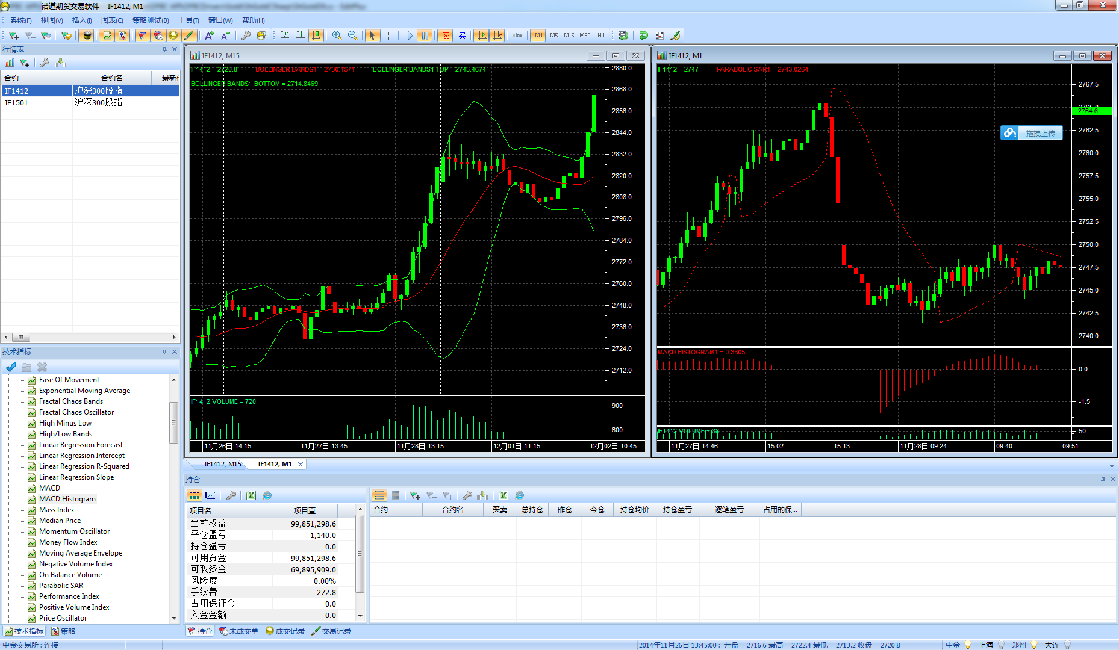Click the 合约名 column header in 持仓 table

(x=453, y=510)
